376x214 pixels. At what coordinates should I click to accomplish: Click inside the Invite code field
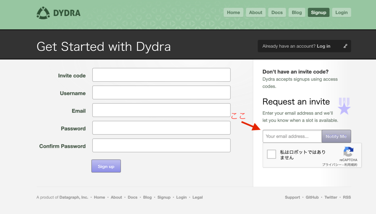pos(161,75)
